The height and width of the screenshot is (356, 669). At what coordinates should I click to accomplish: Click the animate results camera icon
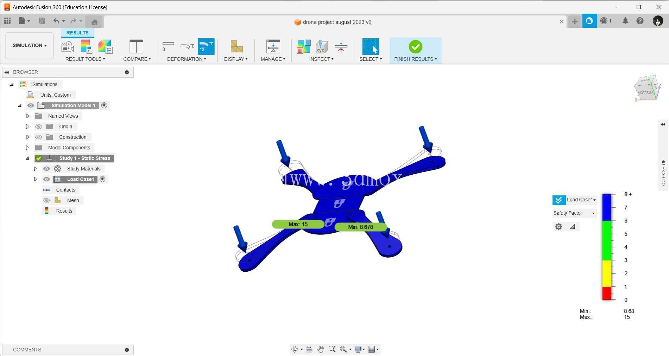point(68,47)
